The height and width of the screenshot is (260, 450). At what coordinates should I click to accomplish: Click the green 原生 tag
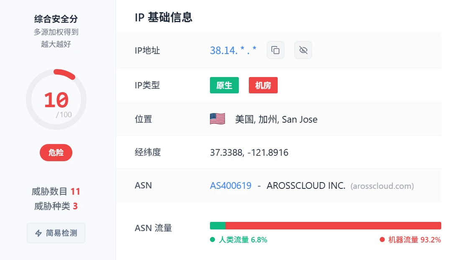click(224, 85)
